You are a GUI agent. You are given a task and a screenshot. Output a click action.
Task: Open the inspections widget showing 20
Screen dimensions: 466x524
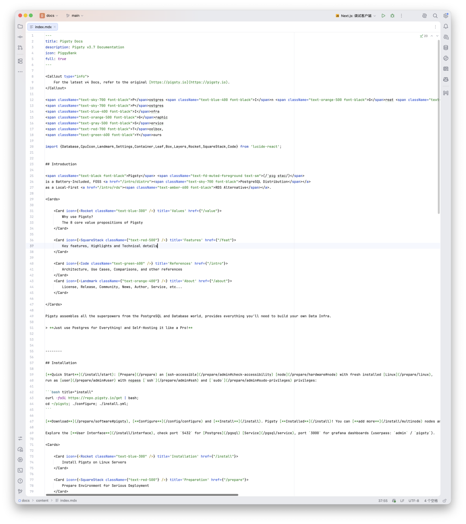click(x=424, y=36)
